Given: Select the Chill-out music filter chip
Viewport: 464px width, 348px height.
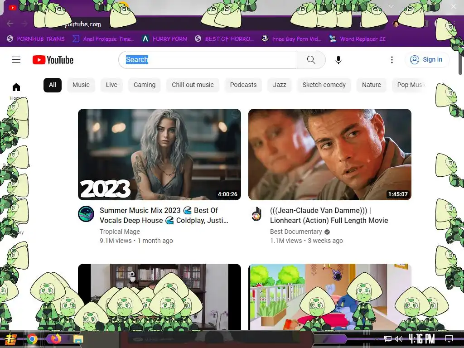Looking at the screenshot, I should coord(193,85).
